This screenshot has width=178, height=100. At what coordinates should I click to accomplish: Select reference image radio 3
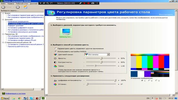coord(156,81)
